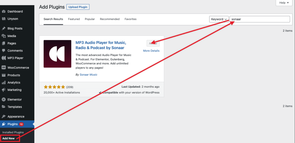295x143 pixels.
Task: Click the Plugins update count badge 10
Action: pyautogui.click(x=21, y=124)
